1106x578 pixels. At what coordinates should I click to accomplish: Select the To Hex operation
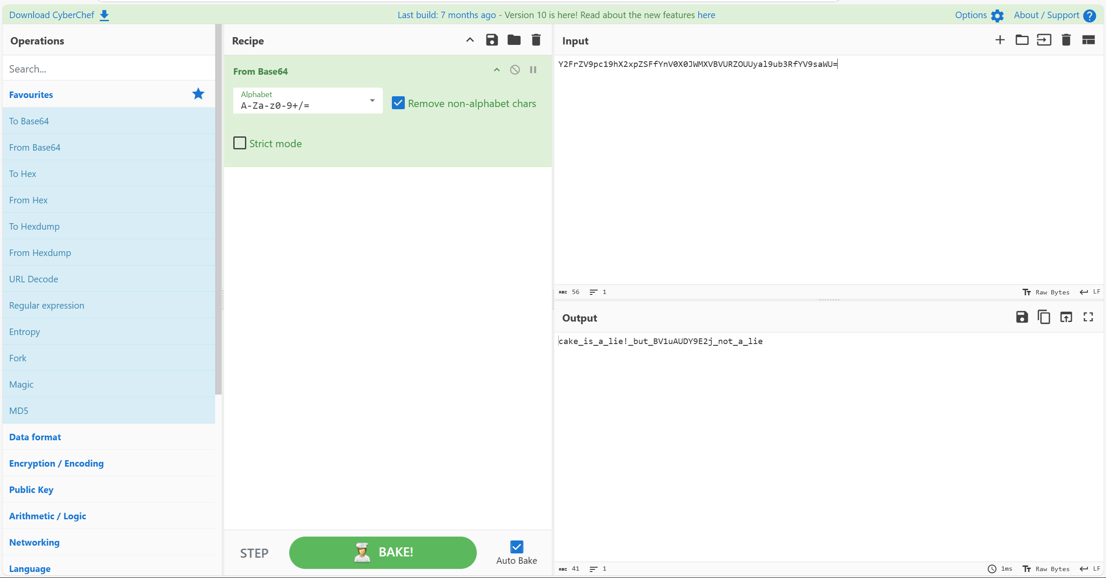(x=109, y=174)
